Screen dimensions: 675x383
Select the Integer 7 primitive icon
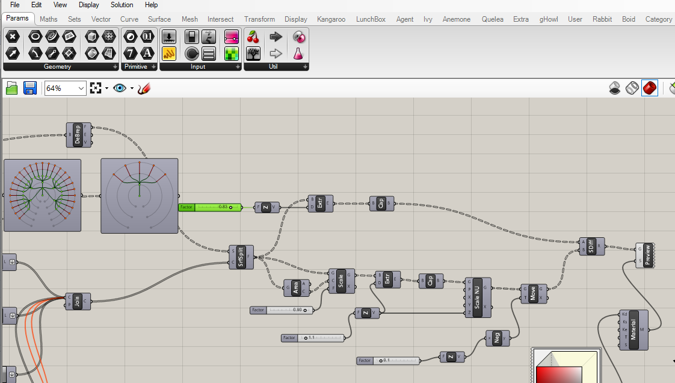131,53
